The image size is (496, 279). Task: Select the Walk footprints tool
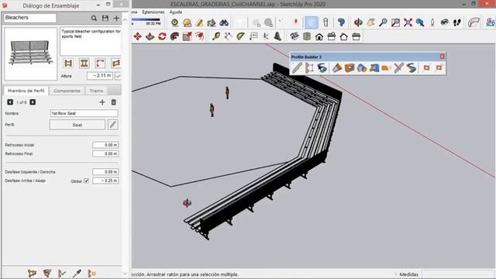pos(457,22)
